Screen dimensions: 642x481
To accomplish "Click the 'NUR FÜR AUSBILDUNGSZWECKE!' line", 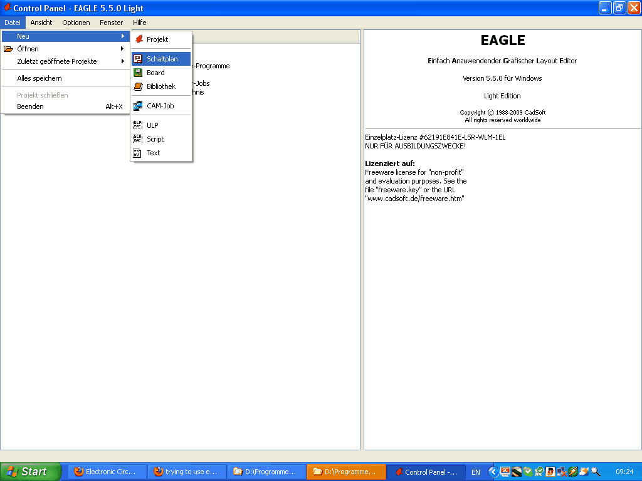I will pos(415,146).
